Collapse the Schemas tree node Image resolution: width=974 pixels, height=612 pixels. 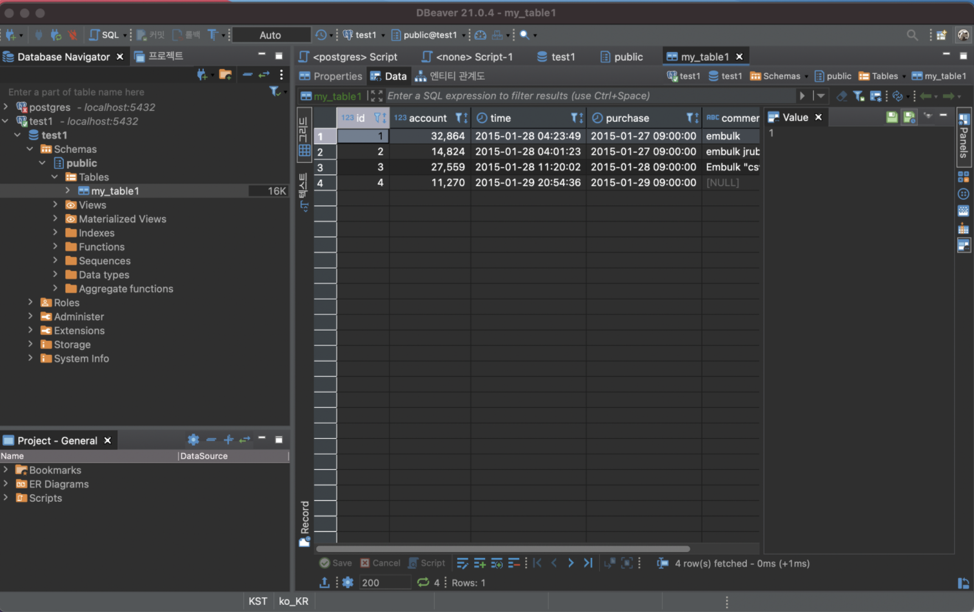(x=30, y=149)
